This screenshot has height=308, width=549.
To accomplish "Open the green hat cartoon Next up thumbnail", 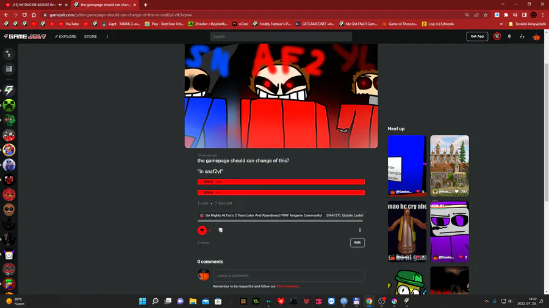I will pos(407,281).
